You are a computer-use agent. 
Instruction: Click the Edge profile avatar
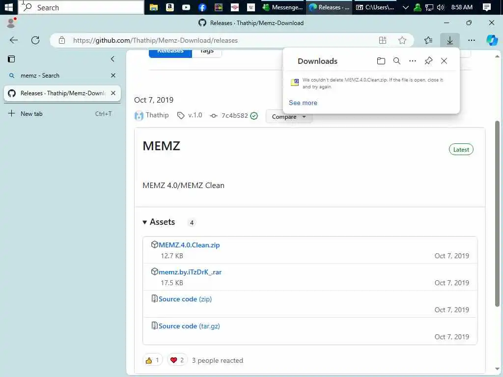11,23
